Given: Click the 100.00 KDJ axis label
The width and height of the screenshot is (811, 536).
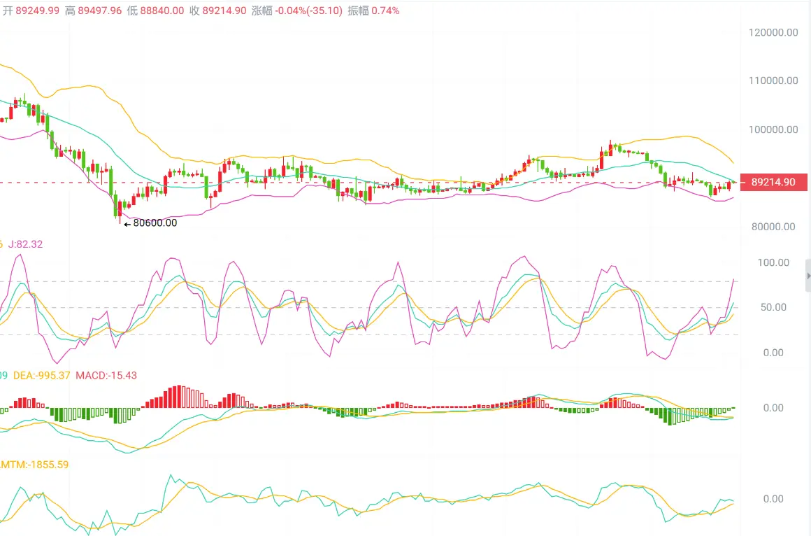Looking at the screenshot, I should click(773, 262).
